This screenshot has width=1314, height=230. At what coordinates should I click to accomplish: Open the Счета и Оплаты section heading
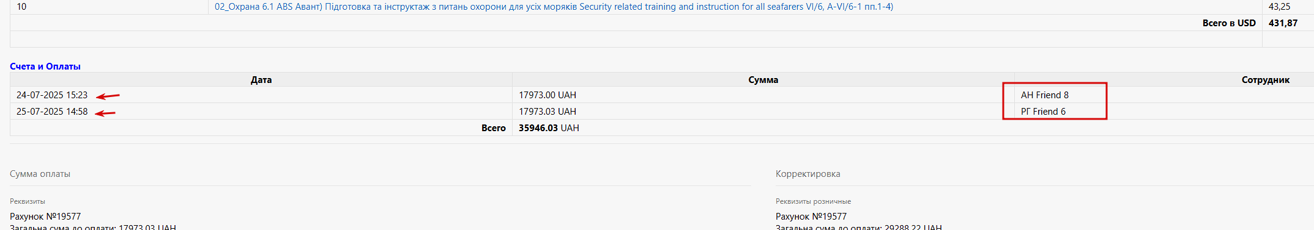[45, 66]
